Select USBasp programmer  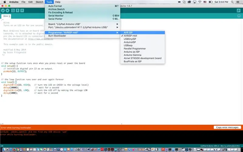point(142,45)
